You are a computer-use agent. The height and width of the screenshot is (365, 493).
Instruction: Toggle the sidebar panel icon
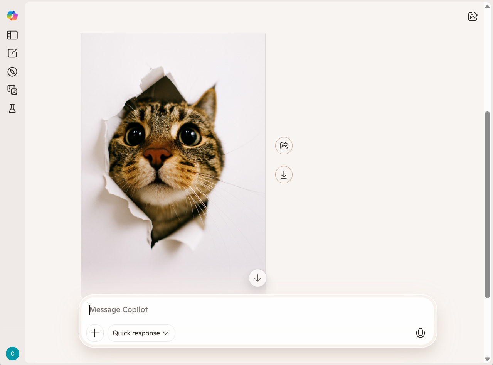(x=12, y=35)
